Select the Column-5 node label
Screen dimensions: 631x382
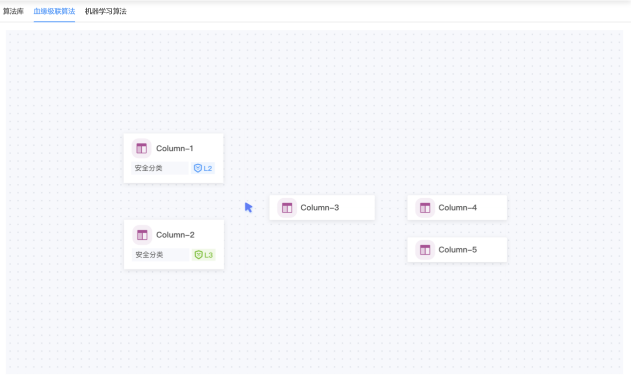tap(457, 250)
